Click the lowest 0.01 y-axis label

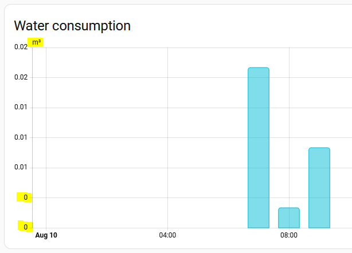[21, 167]
